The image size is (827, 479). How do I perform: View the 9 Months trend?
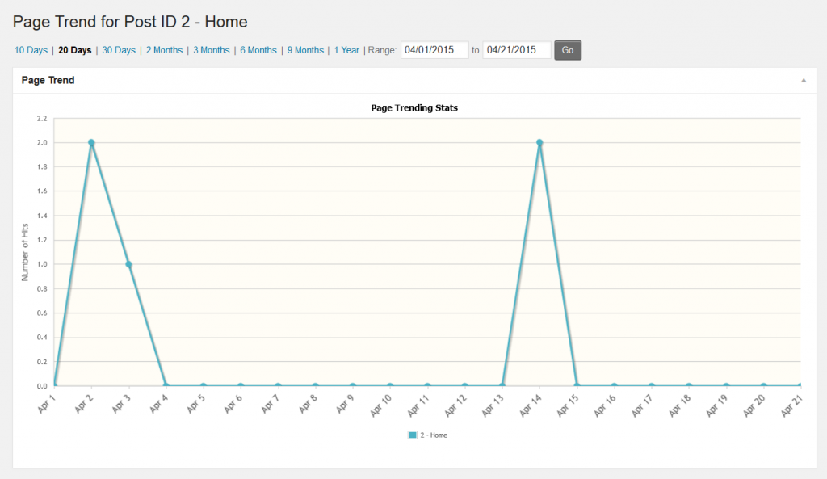tap(305, 50)
